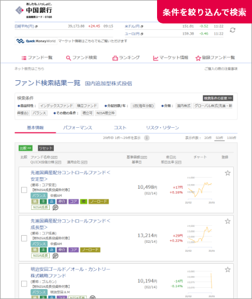Sort descending by 運用会社

pos(86,162)
